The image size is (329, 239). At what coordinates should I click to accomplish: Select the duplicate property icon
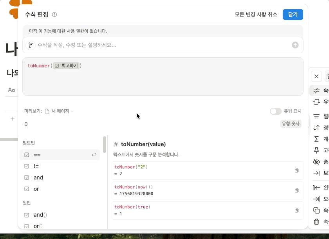pos(316,210)
